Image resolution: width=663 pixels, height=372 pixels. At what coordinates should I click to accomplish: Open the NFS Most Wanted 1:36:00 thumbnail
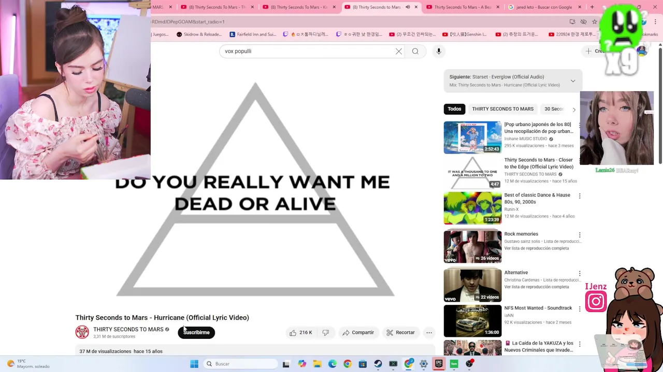(x=472, y=321)
